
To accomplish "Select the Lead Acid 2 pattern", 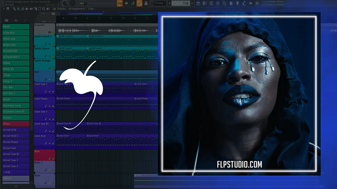I will (16, 136).
